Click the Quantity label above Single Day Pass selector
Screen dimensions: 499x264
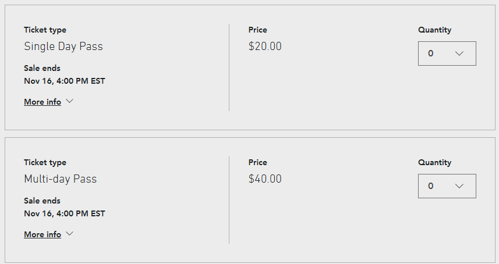click(434, 30)
